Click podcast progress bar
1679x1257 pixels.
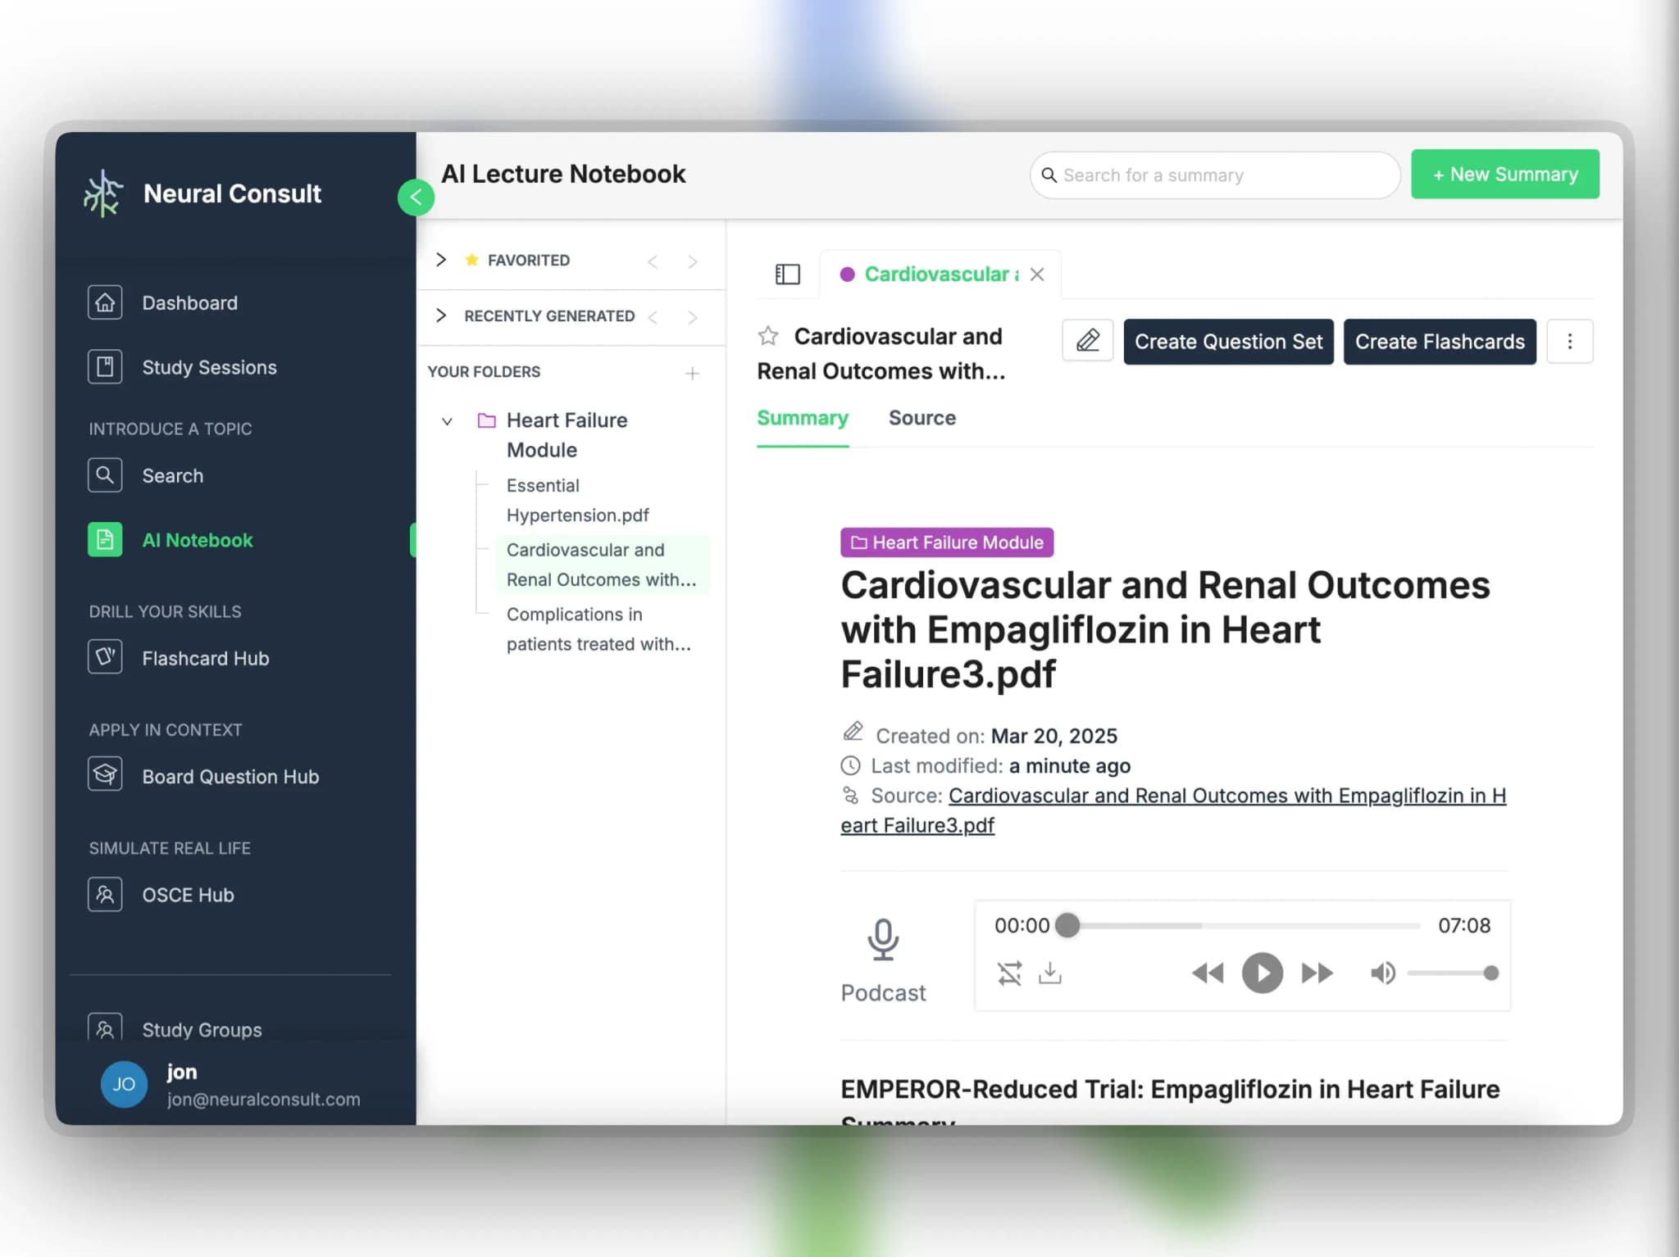coord(1243,926)
